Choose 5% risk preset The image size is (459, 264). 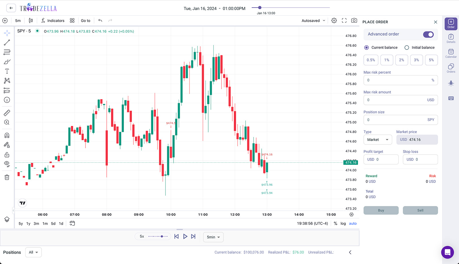(431, 60)
